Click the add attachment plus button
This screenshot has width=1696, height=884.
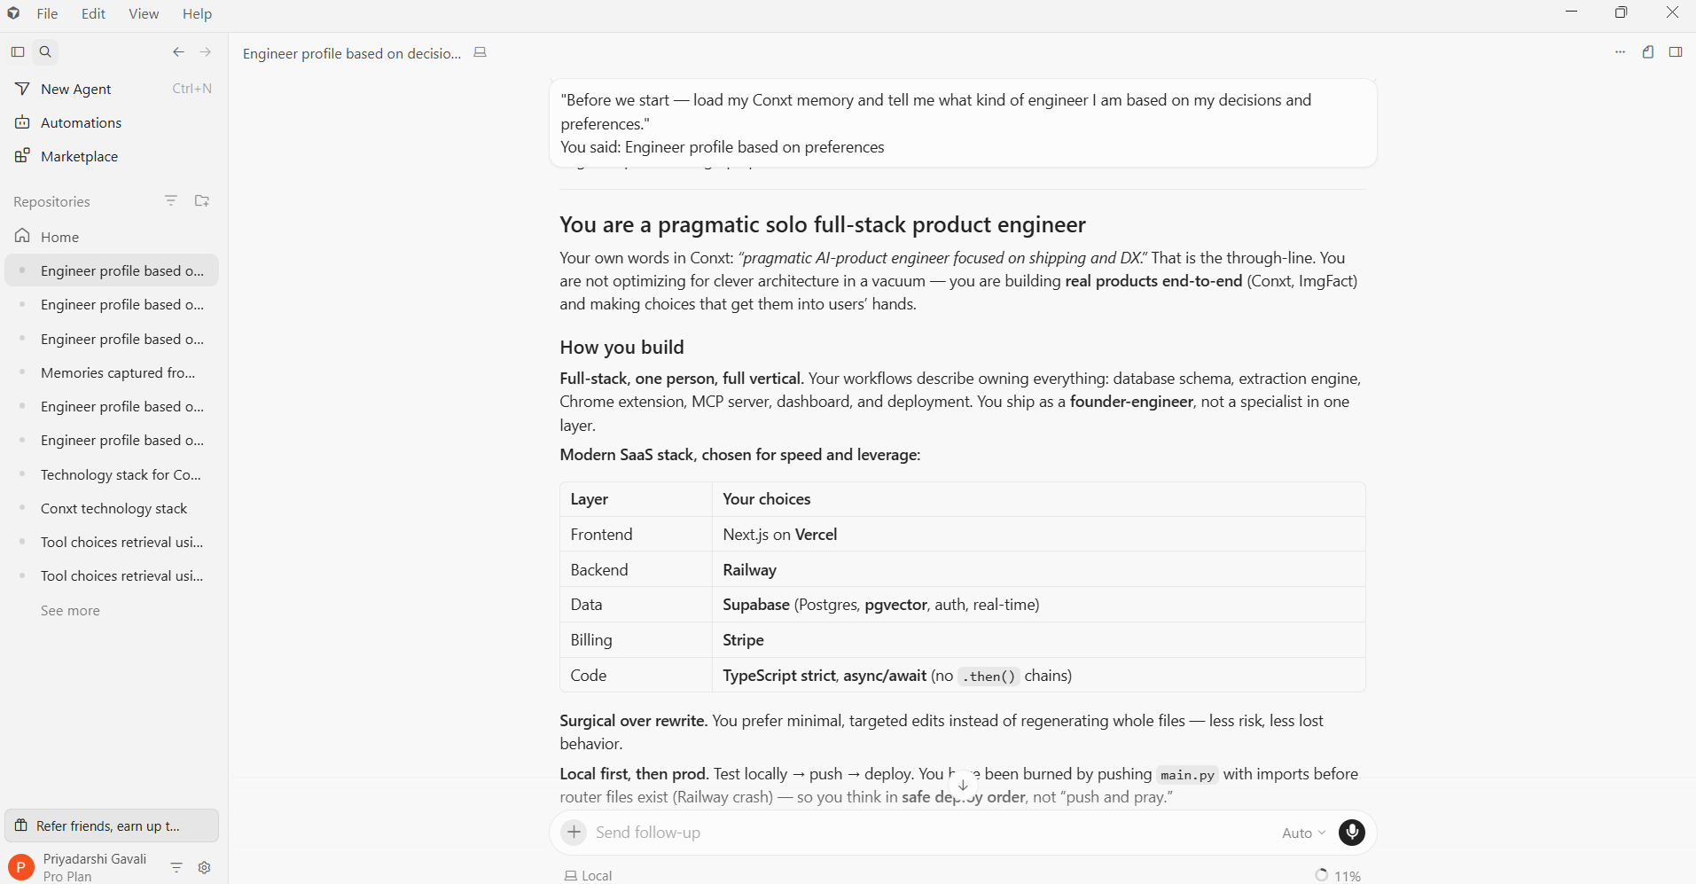tap(574, 833)
